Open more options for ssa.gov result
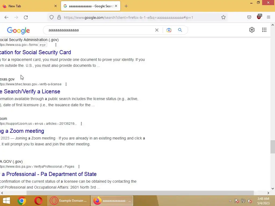Viewport: 275px width, 206px height. tap(56, 45)
